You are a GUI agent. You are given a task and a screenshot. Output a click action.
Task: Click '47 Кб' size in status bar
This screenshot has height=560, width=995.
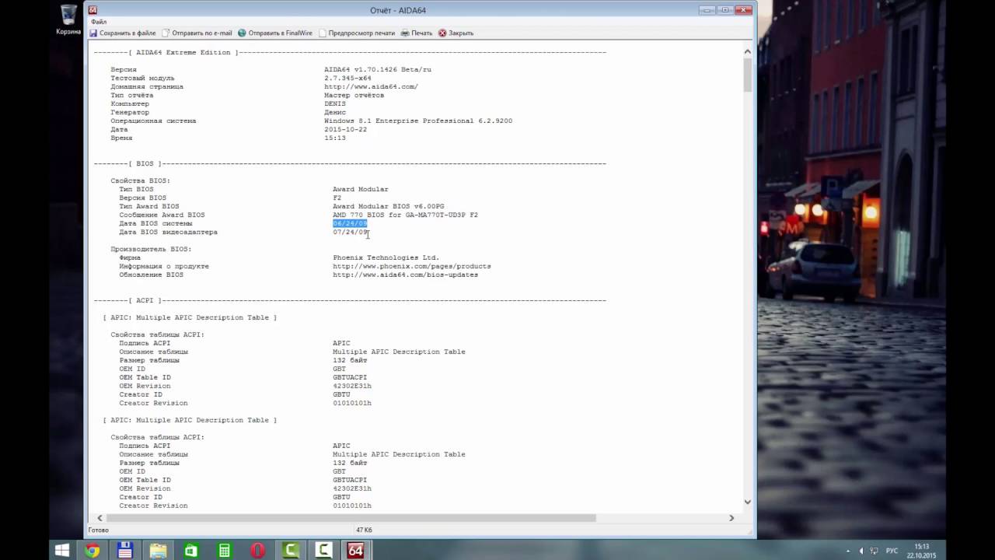coord(365,530)
